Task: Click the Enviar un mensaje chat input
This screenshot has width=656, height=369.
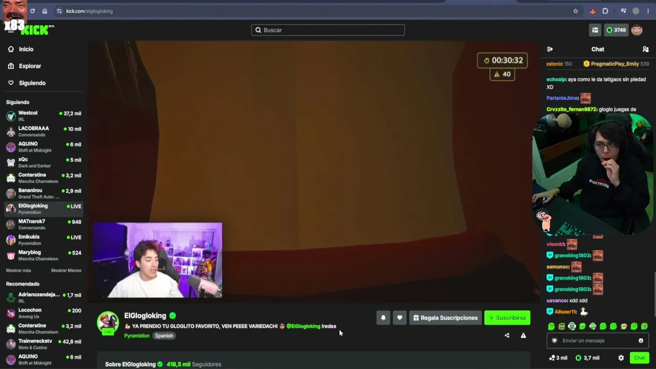Action: click(x=598, y=341)
